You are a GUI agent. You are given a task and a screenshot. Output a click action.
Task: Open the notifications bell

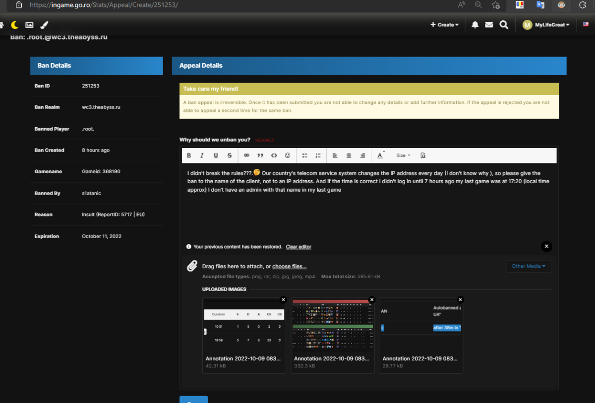pos(475,25)
